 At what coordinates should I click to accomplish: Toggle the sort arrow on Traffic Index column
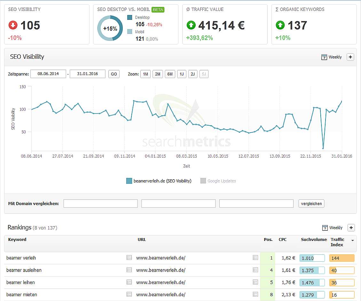pos(352,241)
